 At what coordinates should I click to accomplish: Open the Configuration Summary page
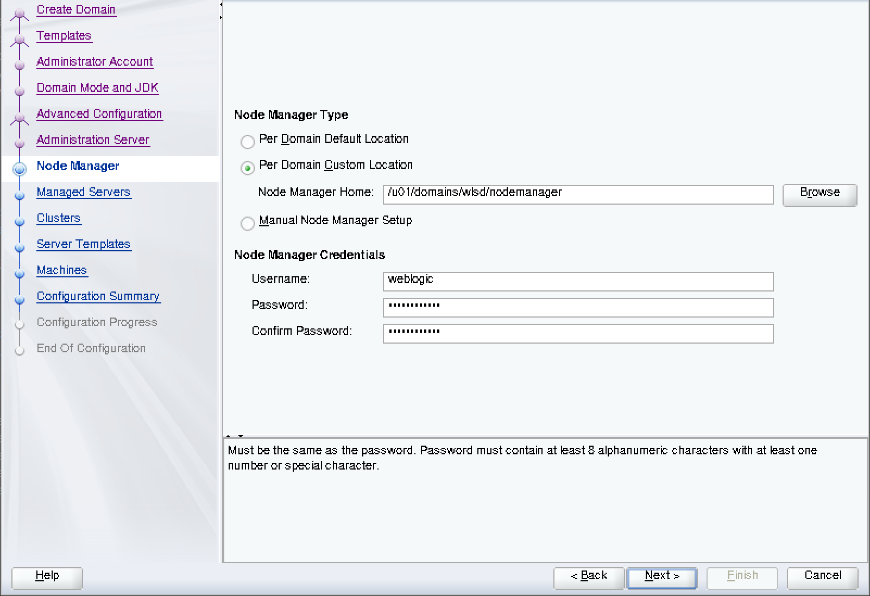[x=98, y=296]
